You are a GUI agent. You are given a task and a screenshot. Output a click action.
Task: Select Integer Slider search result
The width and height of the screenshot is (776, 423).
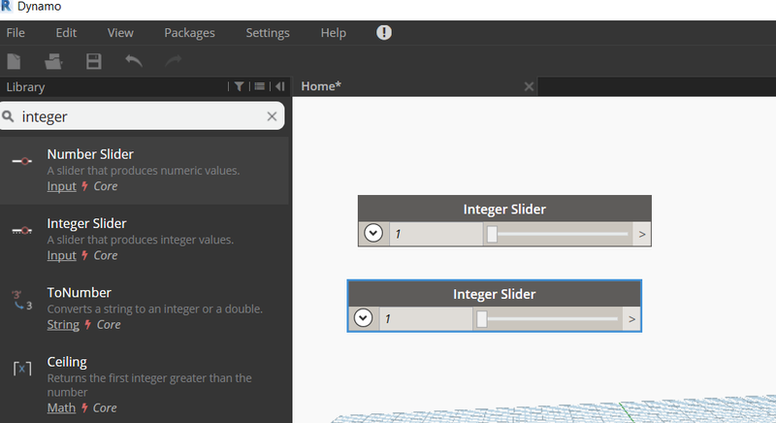click(x=144, y=240)
